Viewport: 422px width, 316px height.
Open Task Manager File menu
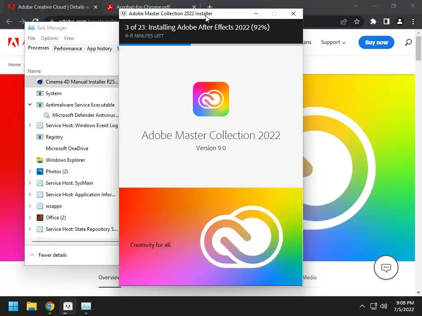tap(31, 38)
